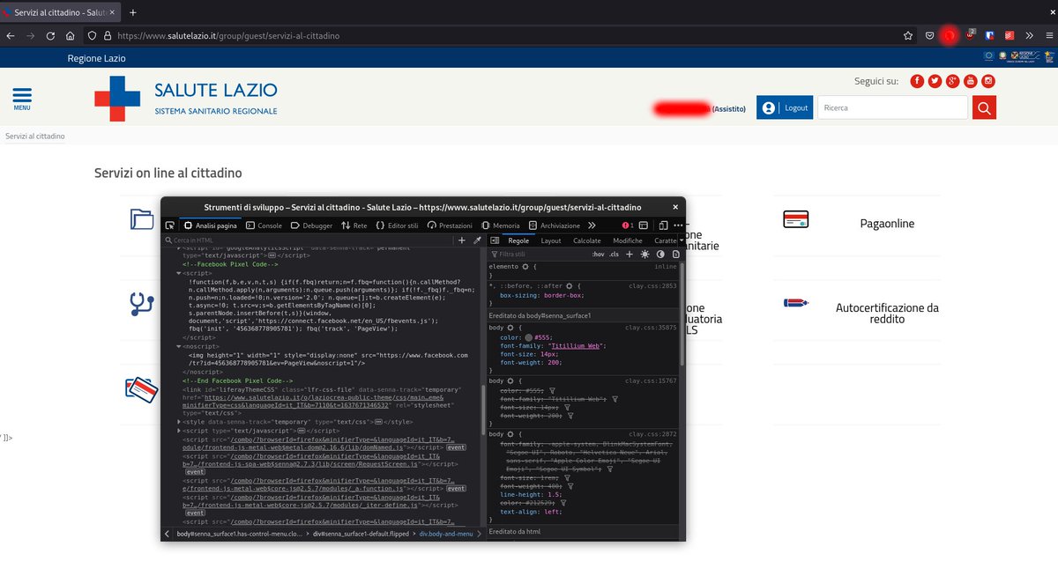
Task: Add a new CSS rule with plus icon
Action: coord(630,254)
